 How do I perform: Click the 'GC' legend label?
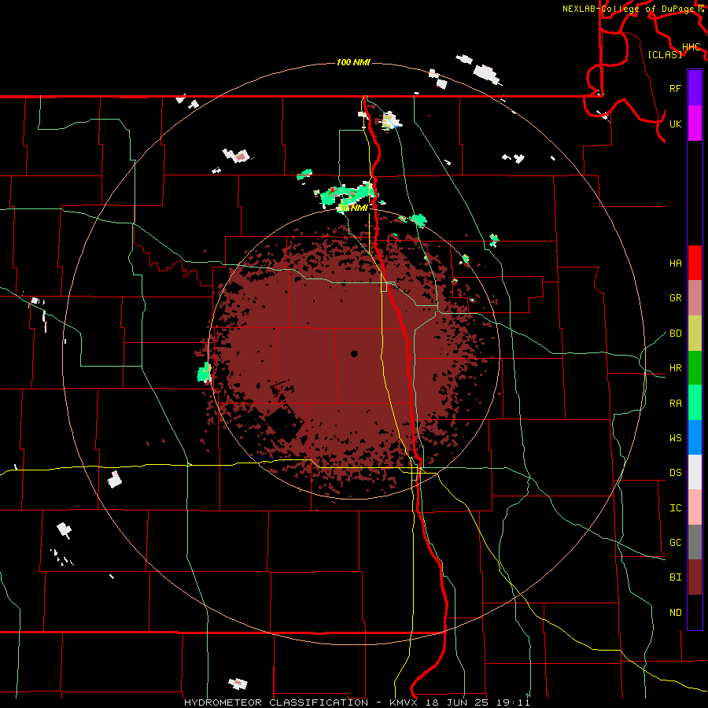tap(676, 543)
